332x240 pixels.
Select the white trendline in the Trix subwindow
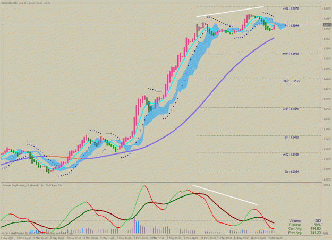pyautogui.click(x=225, y=195)
